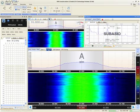Click the More options icon in ribbon
This screenshot has width=140, height=112.
click(68, 8)
